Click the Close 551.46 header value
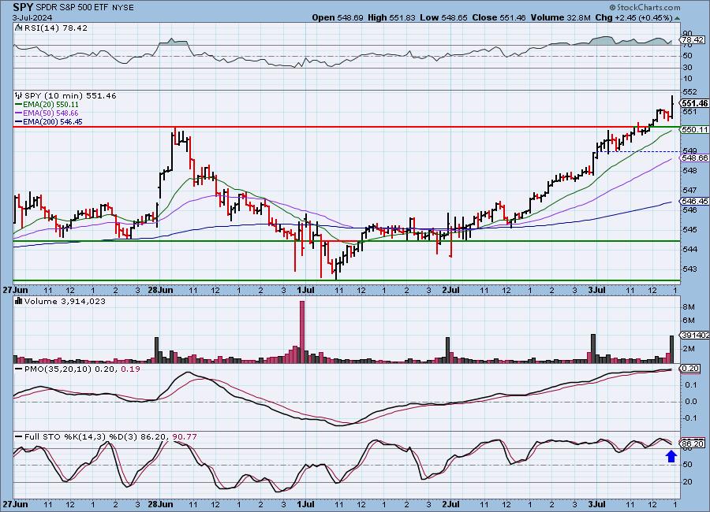The image size is (710, 512). pyautogui.click(x=499, y=17)
